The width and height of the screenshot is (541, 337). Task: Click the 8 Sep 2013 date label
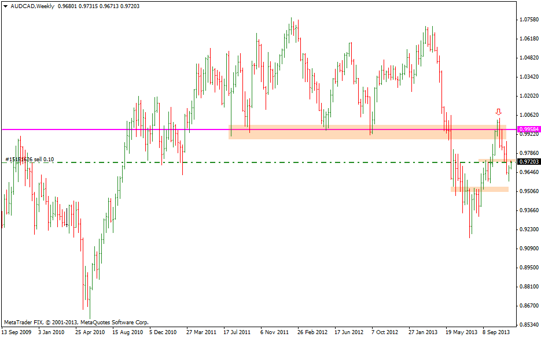495,332
